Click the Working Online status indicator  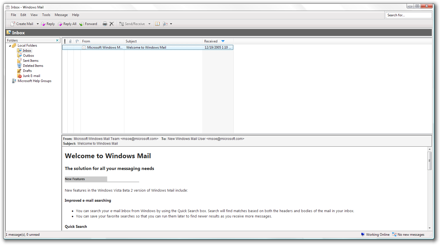point(375,235)
